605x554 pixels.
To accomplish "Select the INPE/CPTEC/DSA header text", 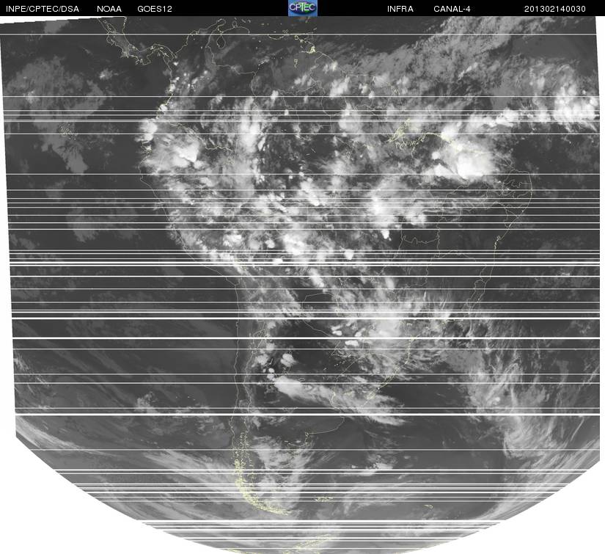I will pos(43,9).
